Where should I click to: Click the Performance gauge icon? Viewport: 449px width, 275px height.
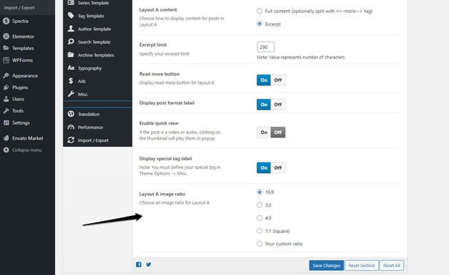tap(71, 127)
